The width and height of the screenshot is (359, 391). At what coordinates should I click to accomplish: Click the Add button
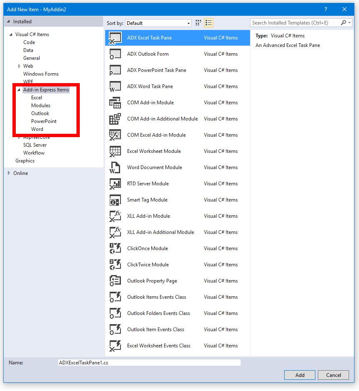coord(300,375)
